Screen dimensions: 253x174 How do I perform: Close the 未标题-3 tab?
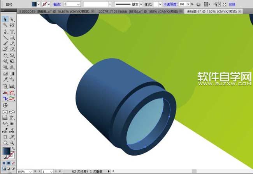pyautogui.click(x=240, y=11)
